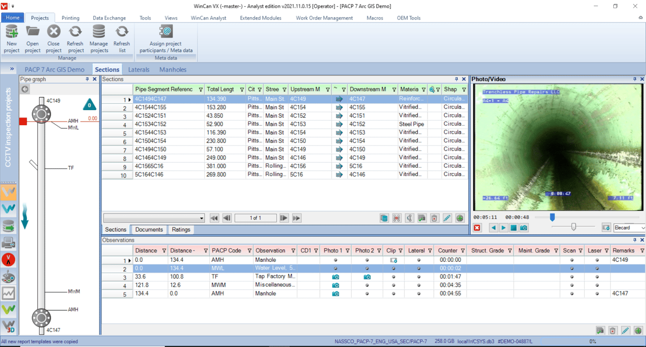Click the green plus icon to add an observation
Screen dimensions: 646x347
coord(638,330)
